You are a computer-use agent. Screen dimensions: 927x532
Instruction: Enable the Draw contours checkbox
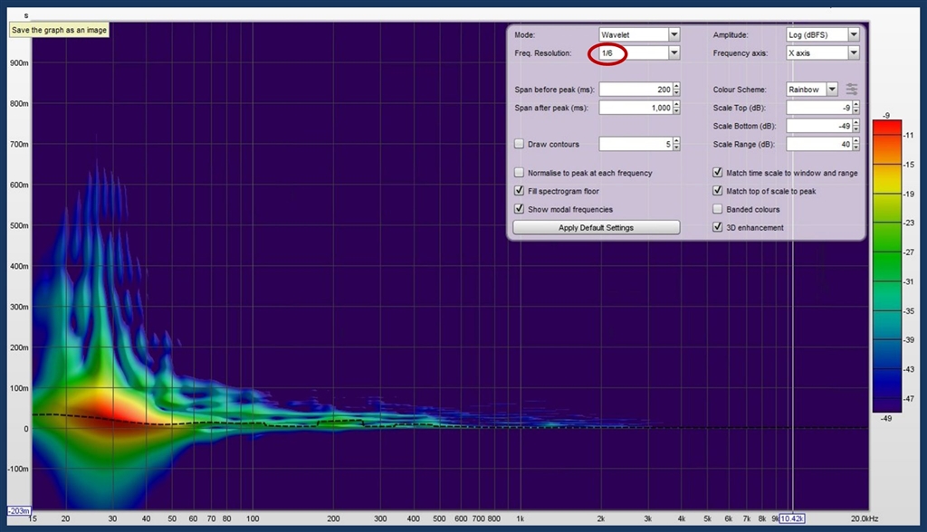point(519,144)
